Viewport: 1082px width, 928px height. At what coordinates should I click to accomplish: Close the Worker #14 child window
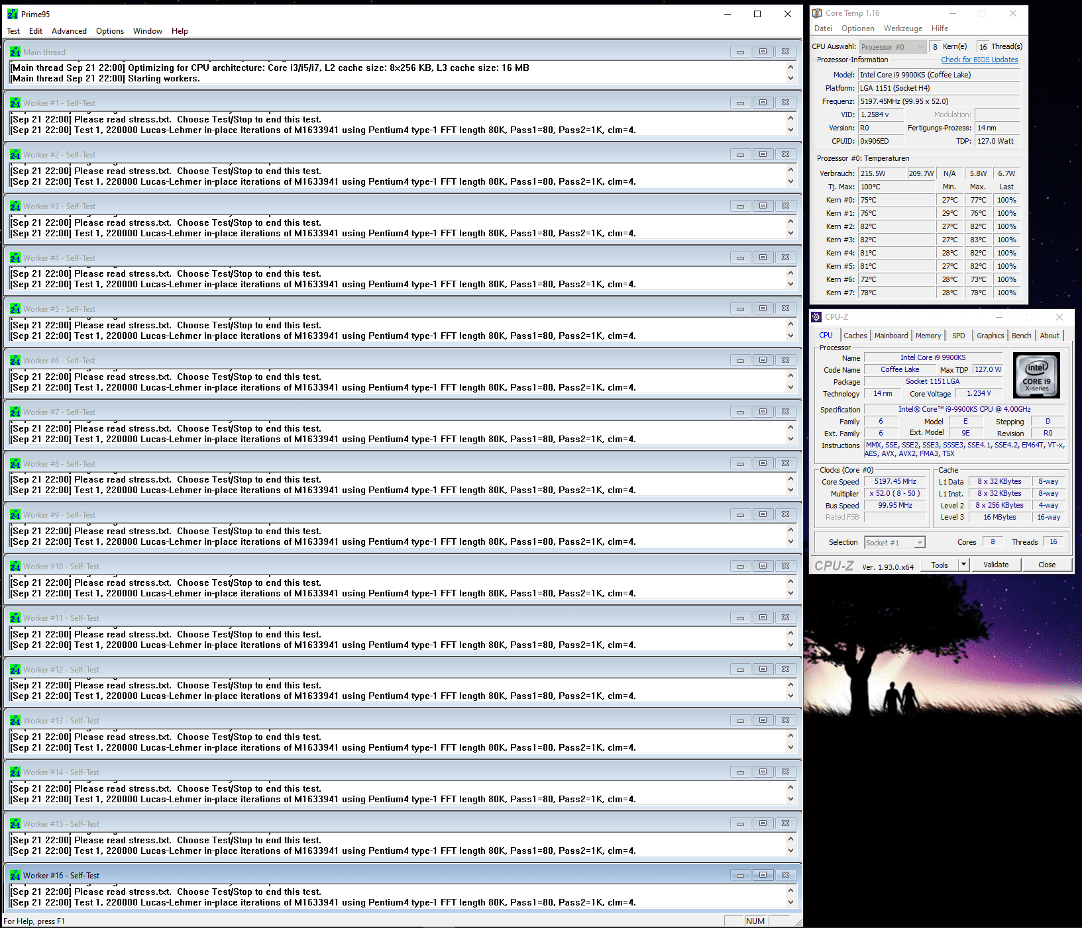coord(785,772)
